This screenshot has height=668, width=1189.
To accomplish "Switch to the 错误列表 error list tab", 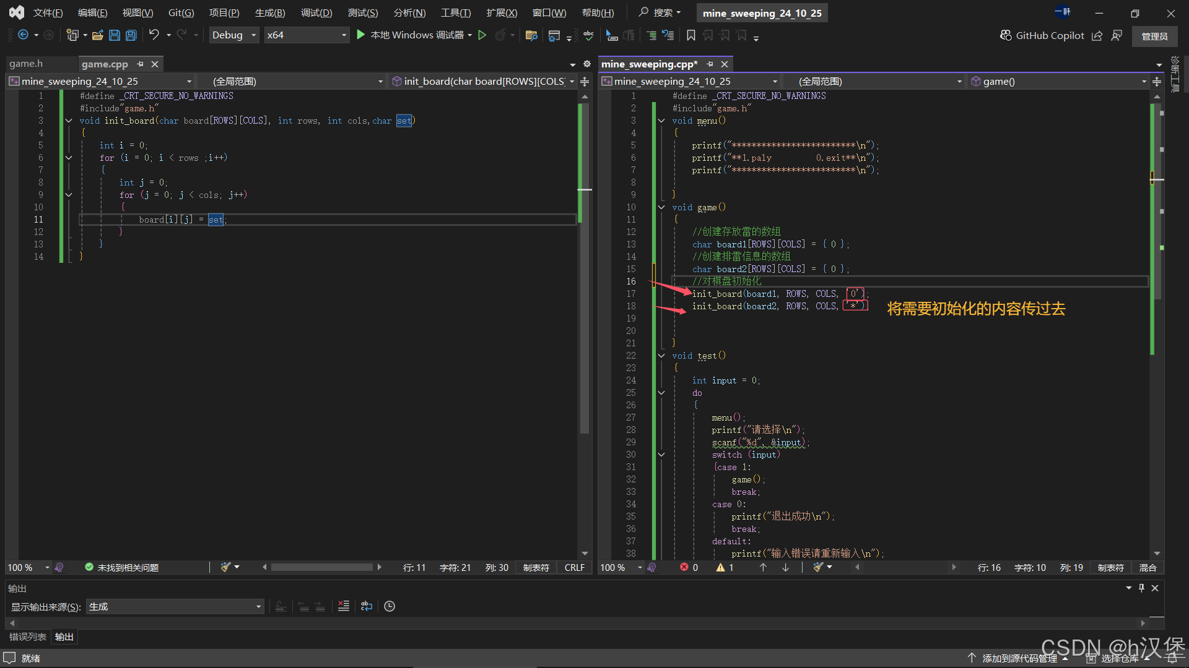I will pos(28,636).
